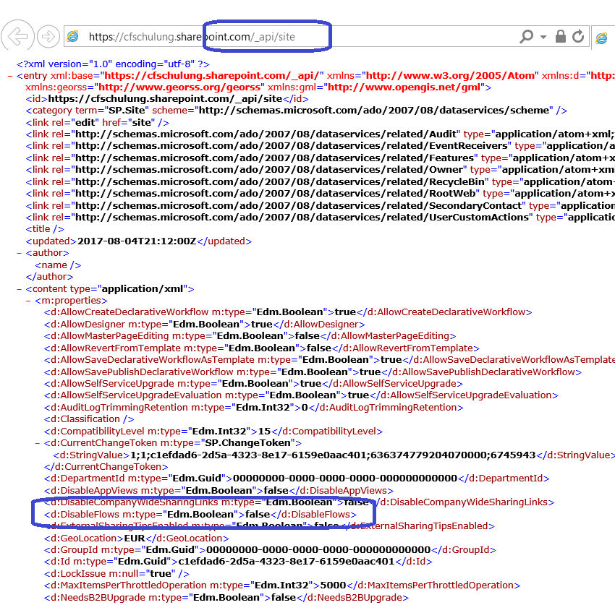Viewport: 615px width, 605px height.
Task: Select the AllowSavePublishDeclarativeWorkflow true value
Action: (370, 372)
